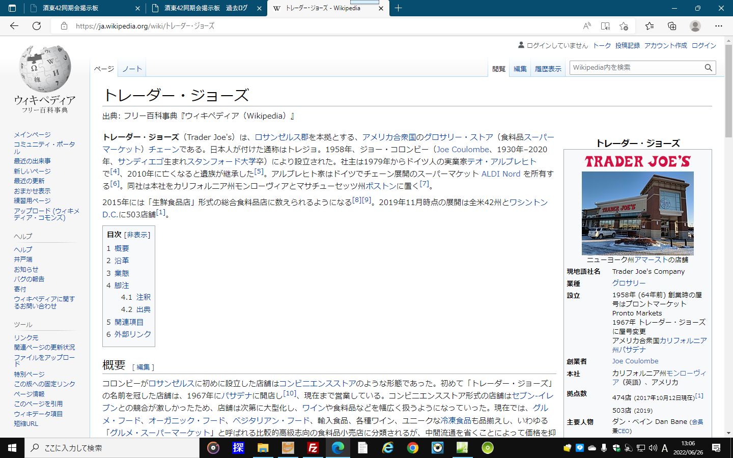
Task: Select the ノート page tab
Action: (x=132, y=69)
